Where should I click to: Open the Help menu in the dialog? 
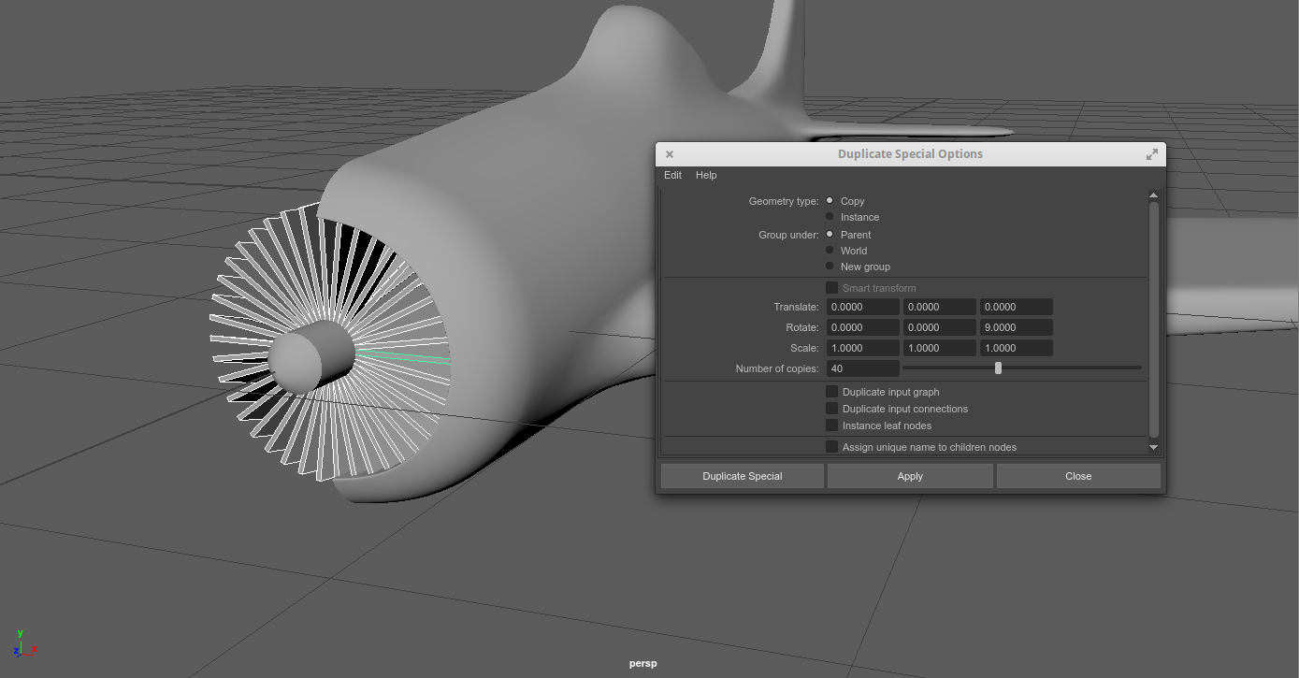coord(706,175)
